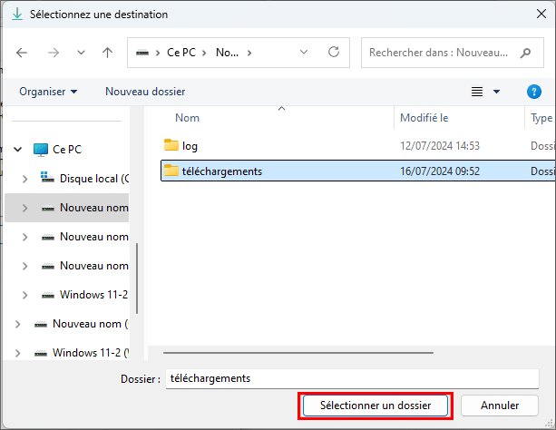This screenshot has width=556, height=430.
Task: Click the Back navigation arrow
Action: (x=23, y=53)
